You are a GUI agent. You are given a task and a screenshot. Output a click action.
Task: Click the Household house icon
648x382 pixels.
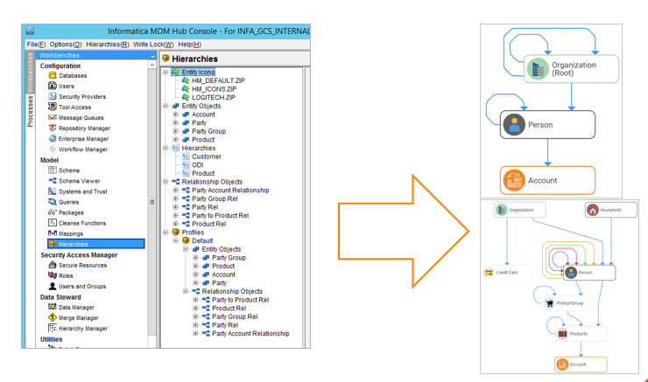click(x=593, y=210)
